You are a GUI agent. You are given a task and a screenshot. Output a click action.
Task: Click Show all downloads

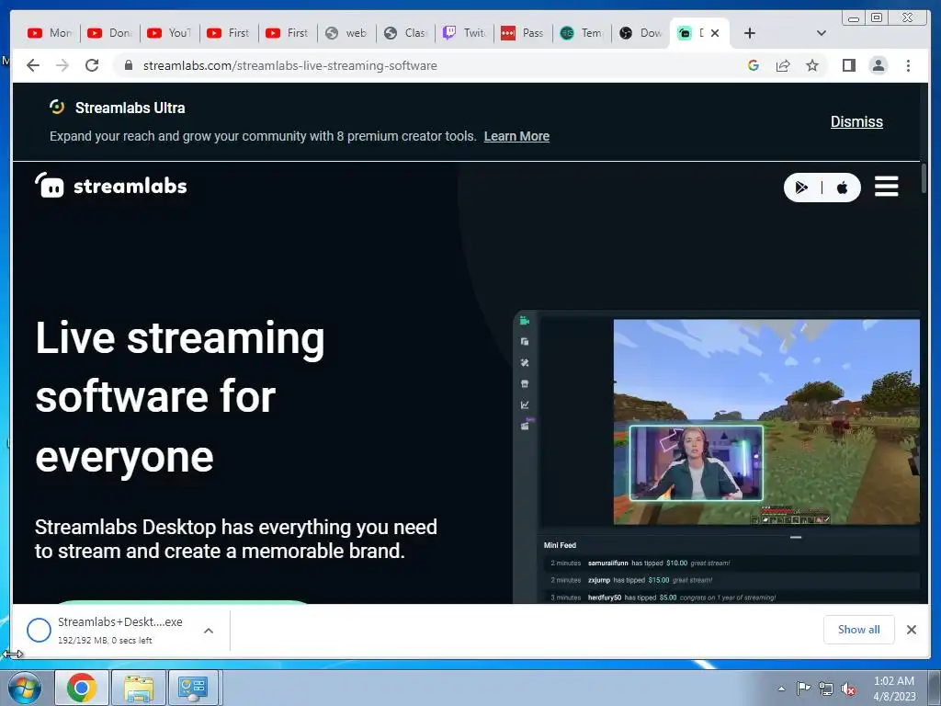859,629
